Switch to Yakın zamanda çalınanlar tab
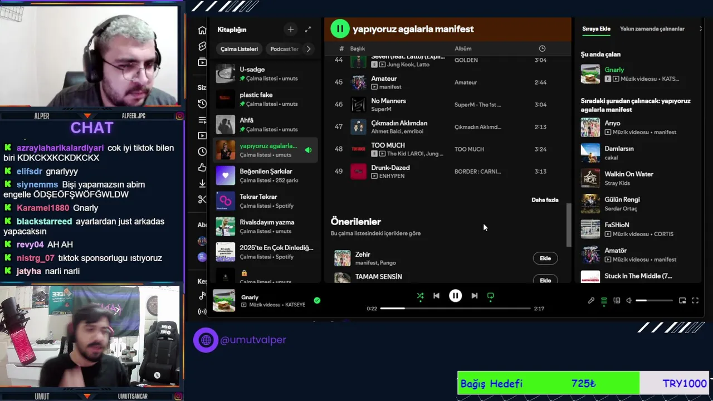Viewport: 713px width, 401px height. (x=652, y=29)
